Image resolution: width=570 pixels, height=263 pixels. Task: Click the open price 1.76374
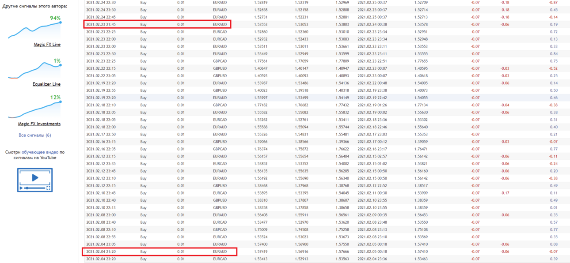tap(261, 149)
